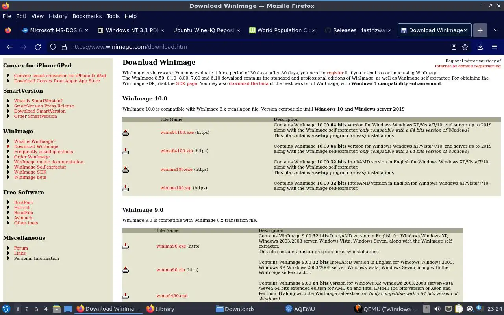Screen dimensions: 504x315
Task: Open the taskbar application launcher menu
Action: click(6, 309)
